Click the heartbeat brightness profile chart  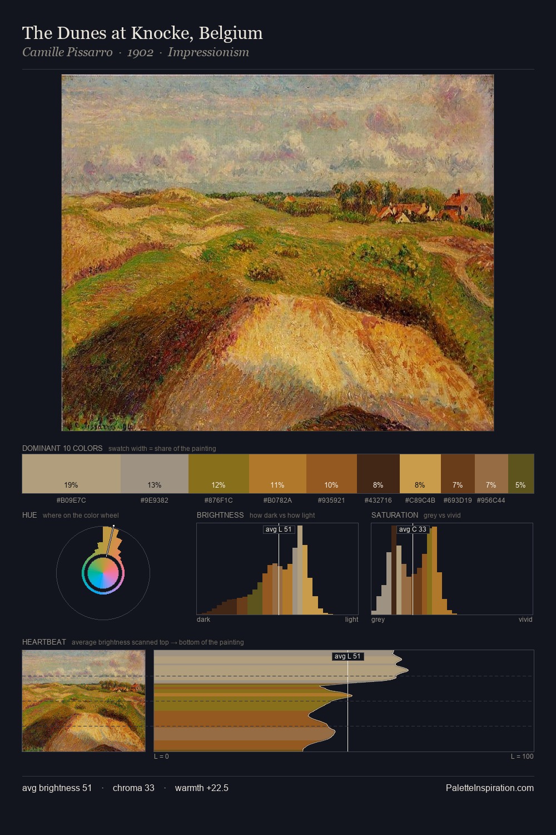(x=344, y=701)
